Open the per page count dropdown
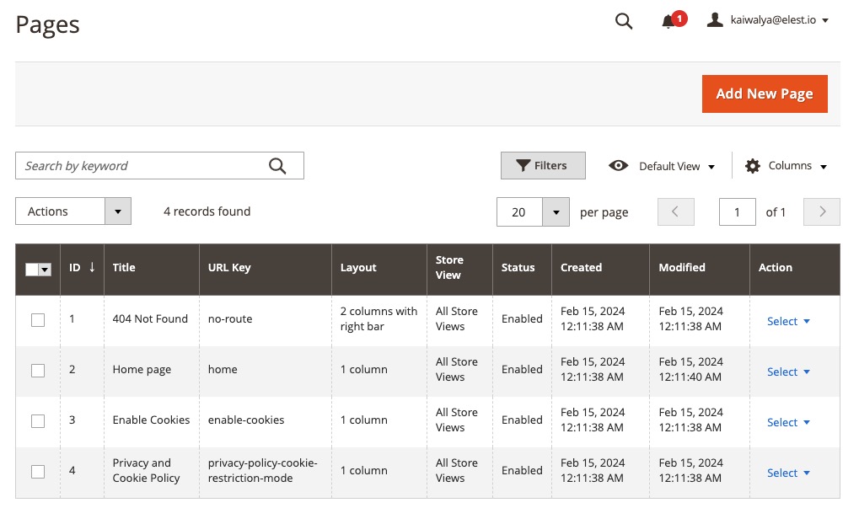859x508 pixels. (x=556, y=211)
